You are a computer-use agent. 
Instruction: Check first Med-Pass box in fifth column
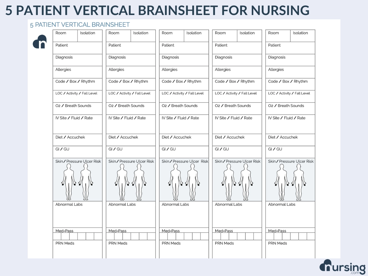point(270,236)
